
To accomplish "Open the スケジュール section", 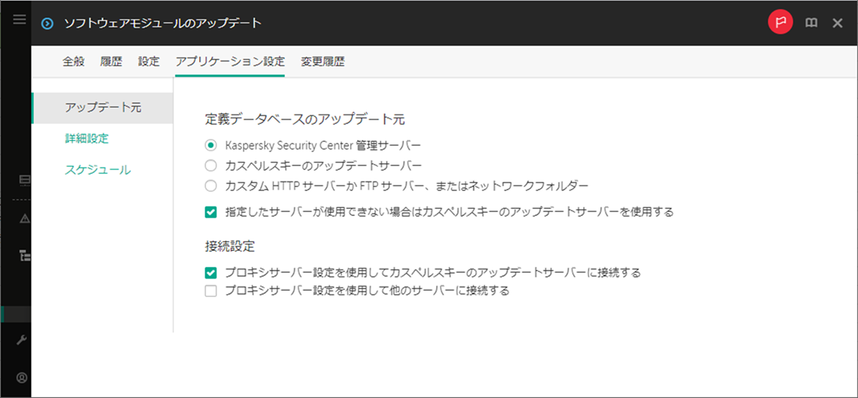I will point(97,170).
